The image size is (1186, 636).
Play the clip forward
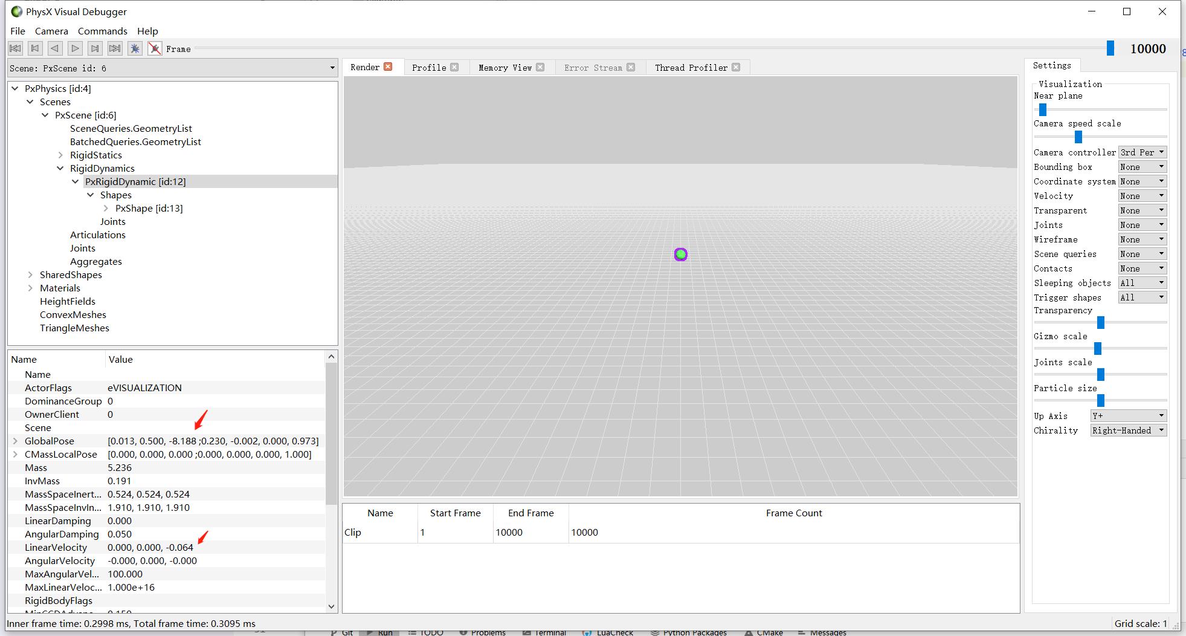click(75, 48)
